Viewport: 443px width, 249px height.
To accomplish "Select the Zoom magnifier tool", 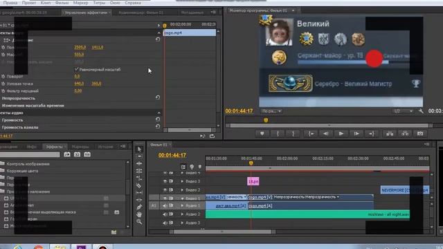I will (x=139, y=222).
